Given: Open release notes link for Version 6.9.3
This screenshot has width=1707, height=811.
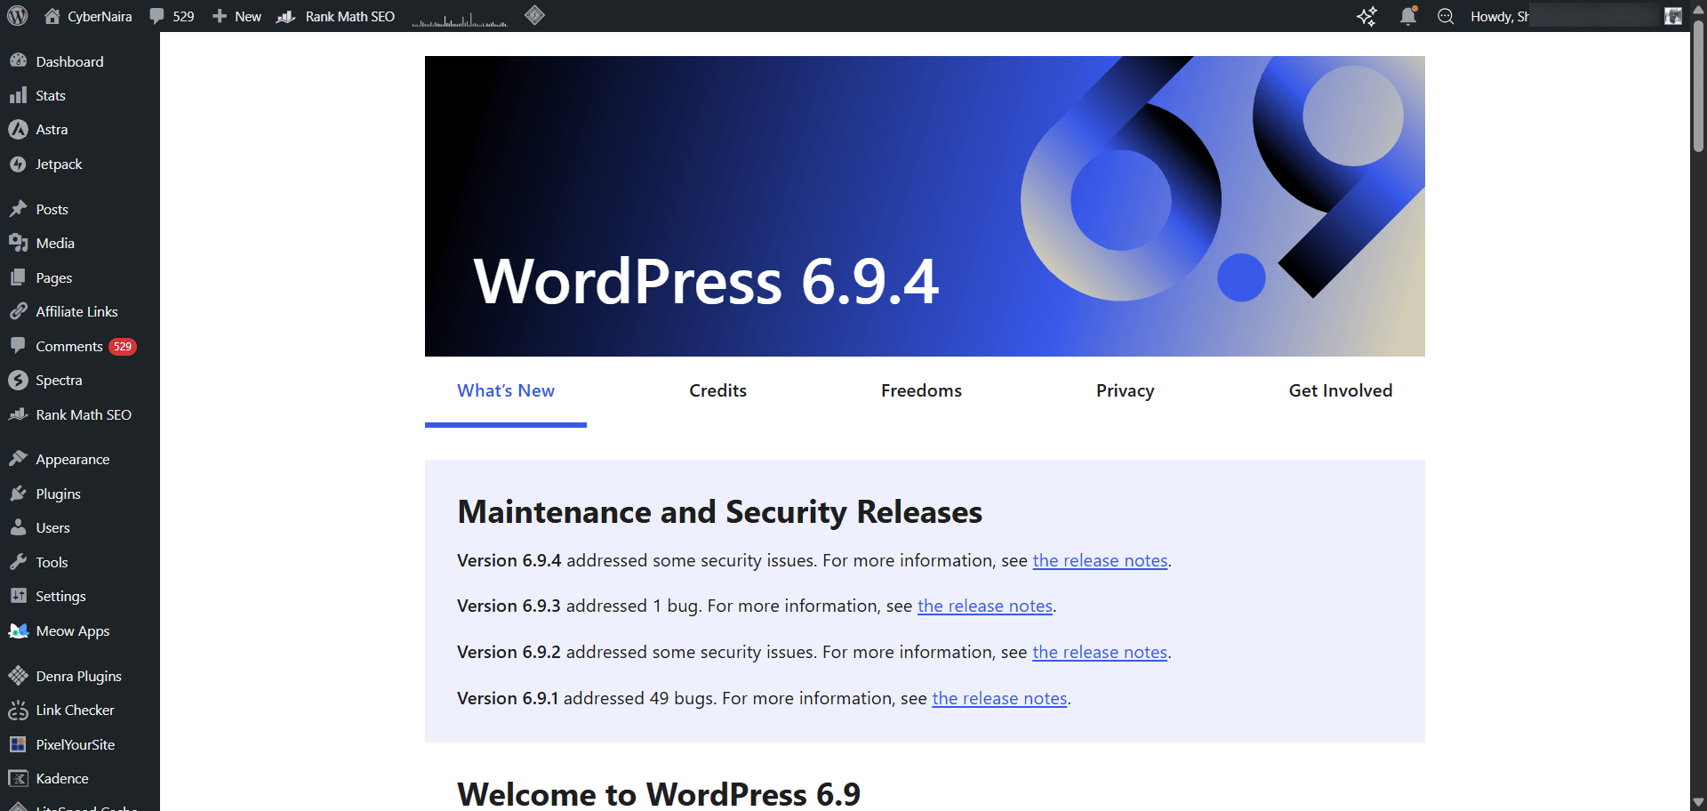Looking at the screenshot, I should click(985, 606).
